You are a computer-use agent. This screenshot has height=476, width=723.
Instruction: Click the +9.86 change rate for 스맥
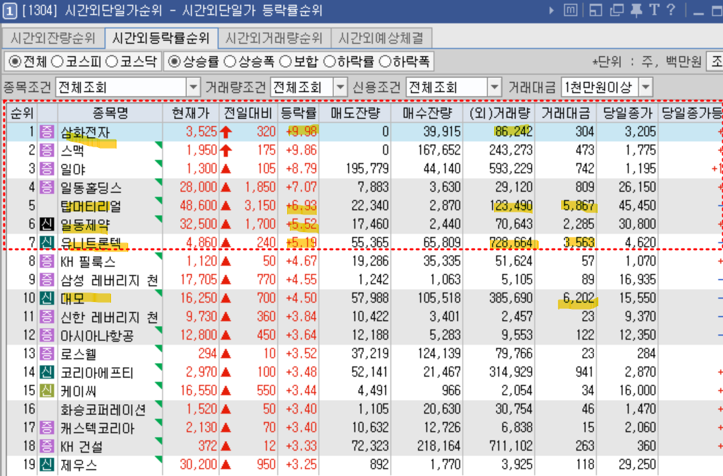click(301, 150)
